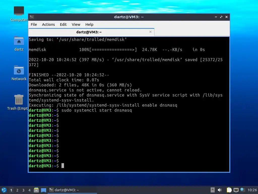
Task: Open the Edit menu
Action: [x=63, y=25]
